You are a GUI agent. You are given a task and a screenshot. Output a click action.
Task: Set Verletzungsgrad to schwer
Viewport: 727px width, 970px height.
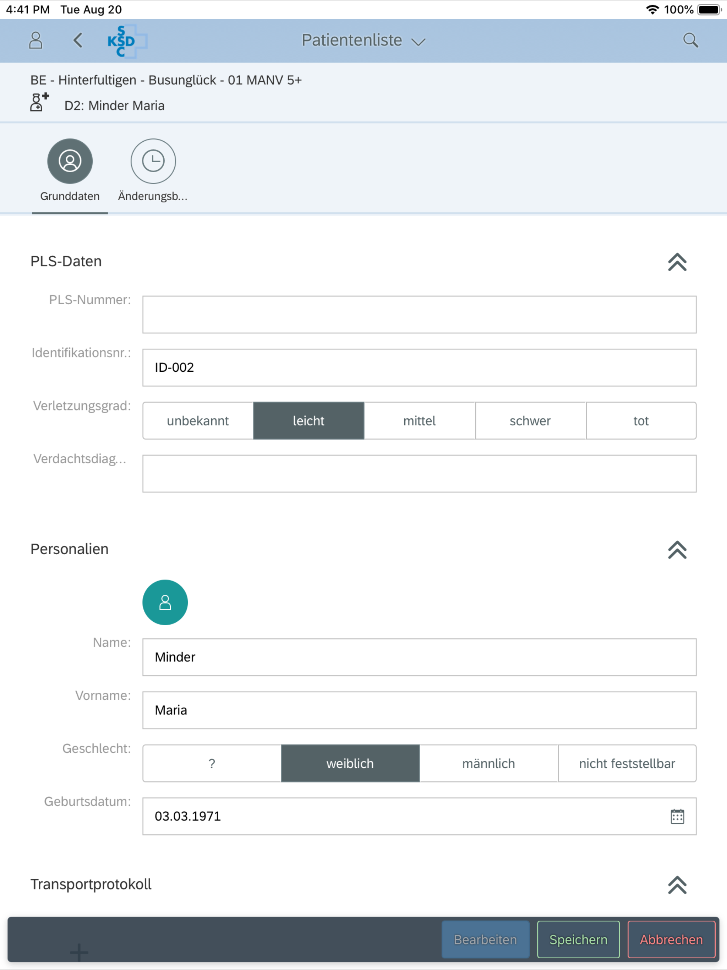[530, 420]
